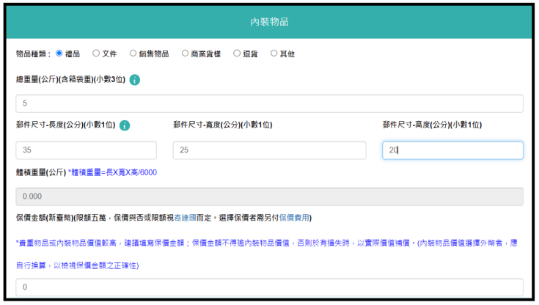
Task: Open the 保價費用 insurance fee link
Action: pyautogui.click(x=294, y=218)
